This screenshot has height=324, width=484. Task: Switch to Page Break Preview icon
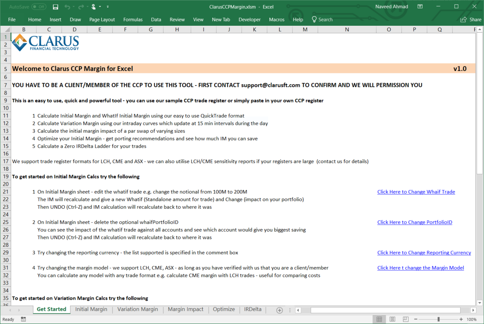[x=405, y=319]
